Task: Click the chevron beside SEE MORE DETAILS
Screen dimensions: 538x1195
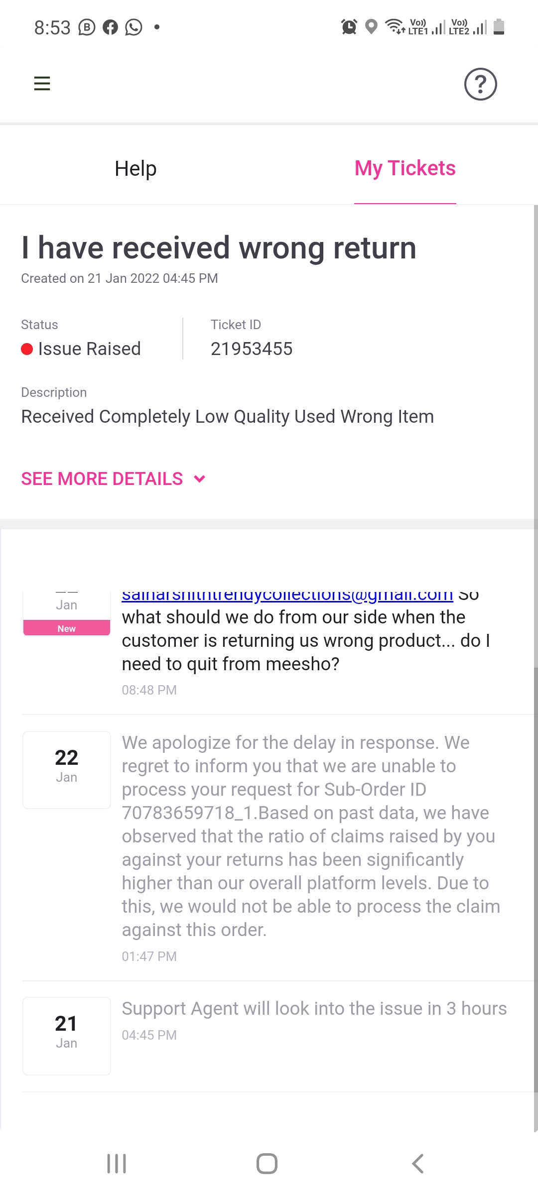Action: [200, 479]
